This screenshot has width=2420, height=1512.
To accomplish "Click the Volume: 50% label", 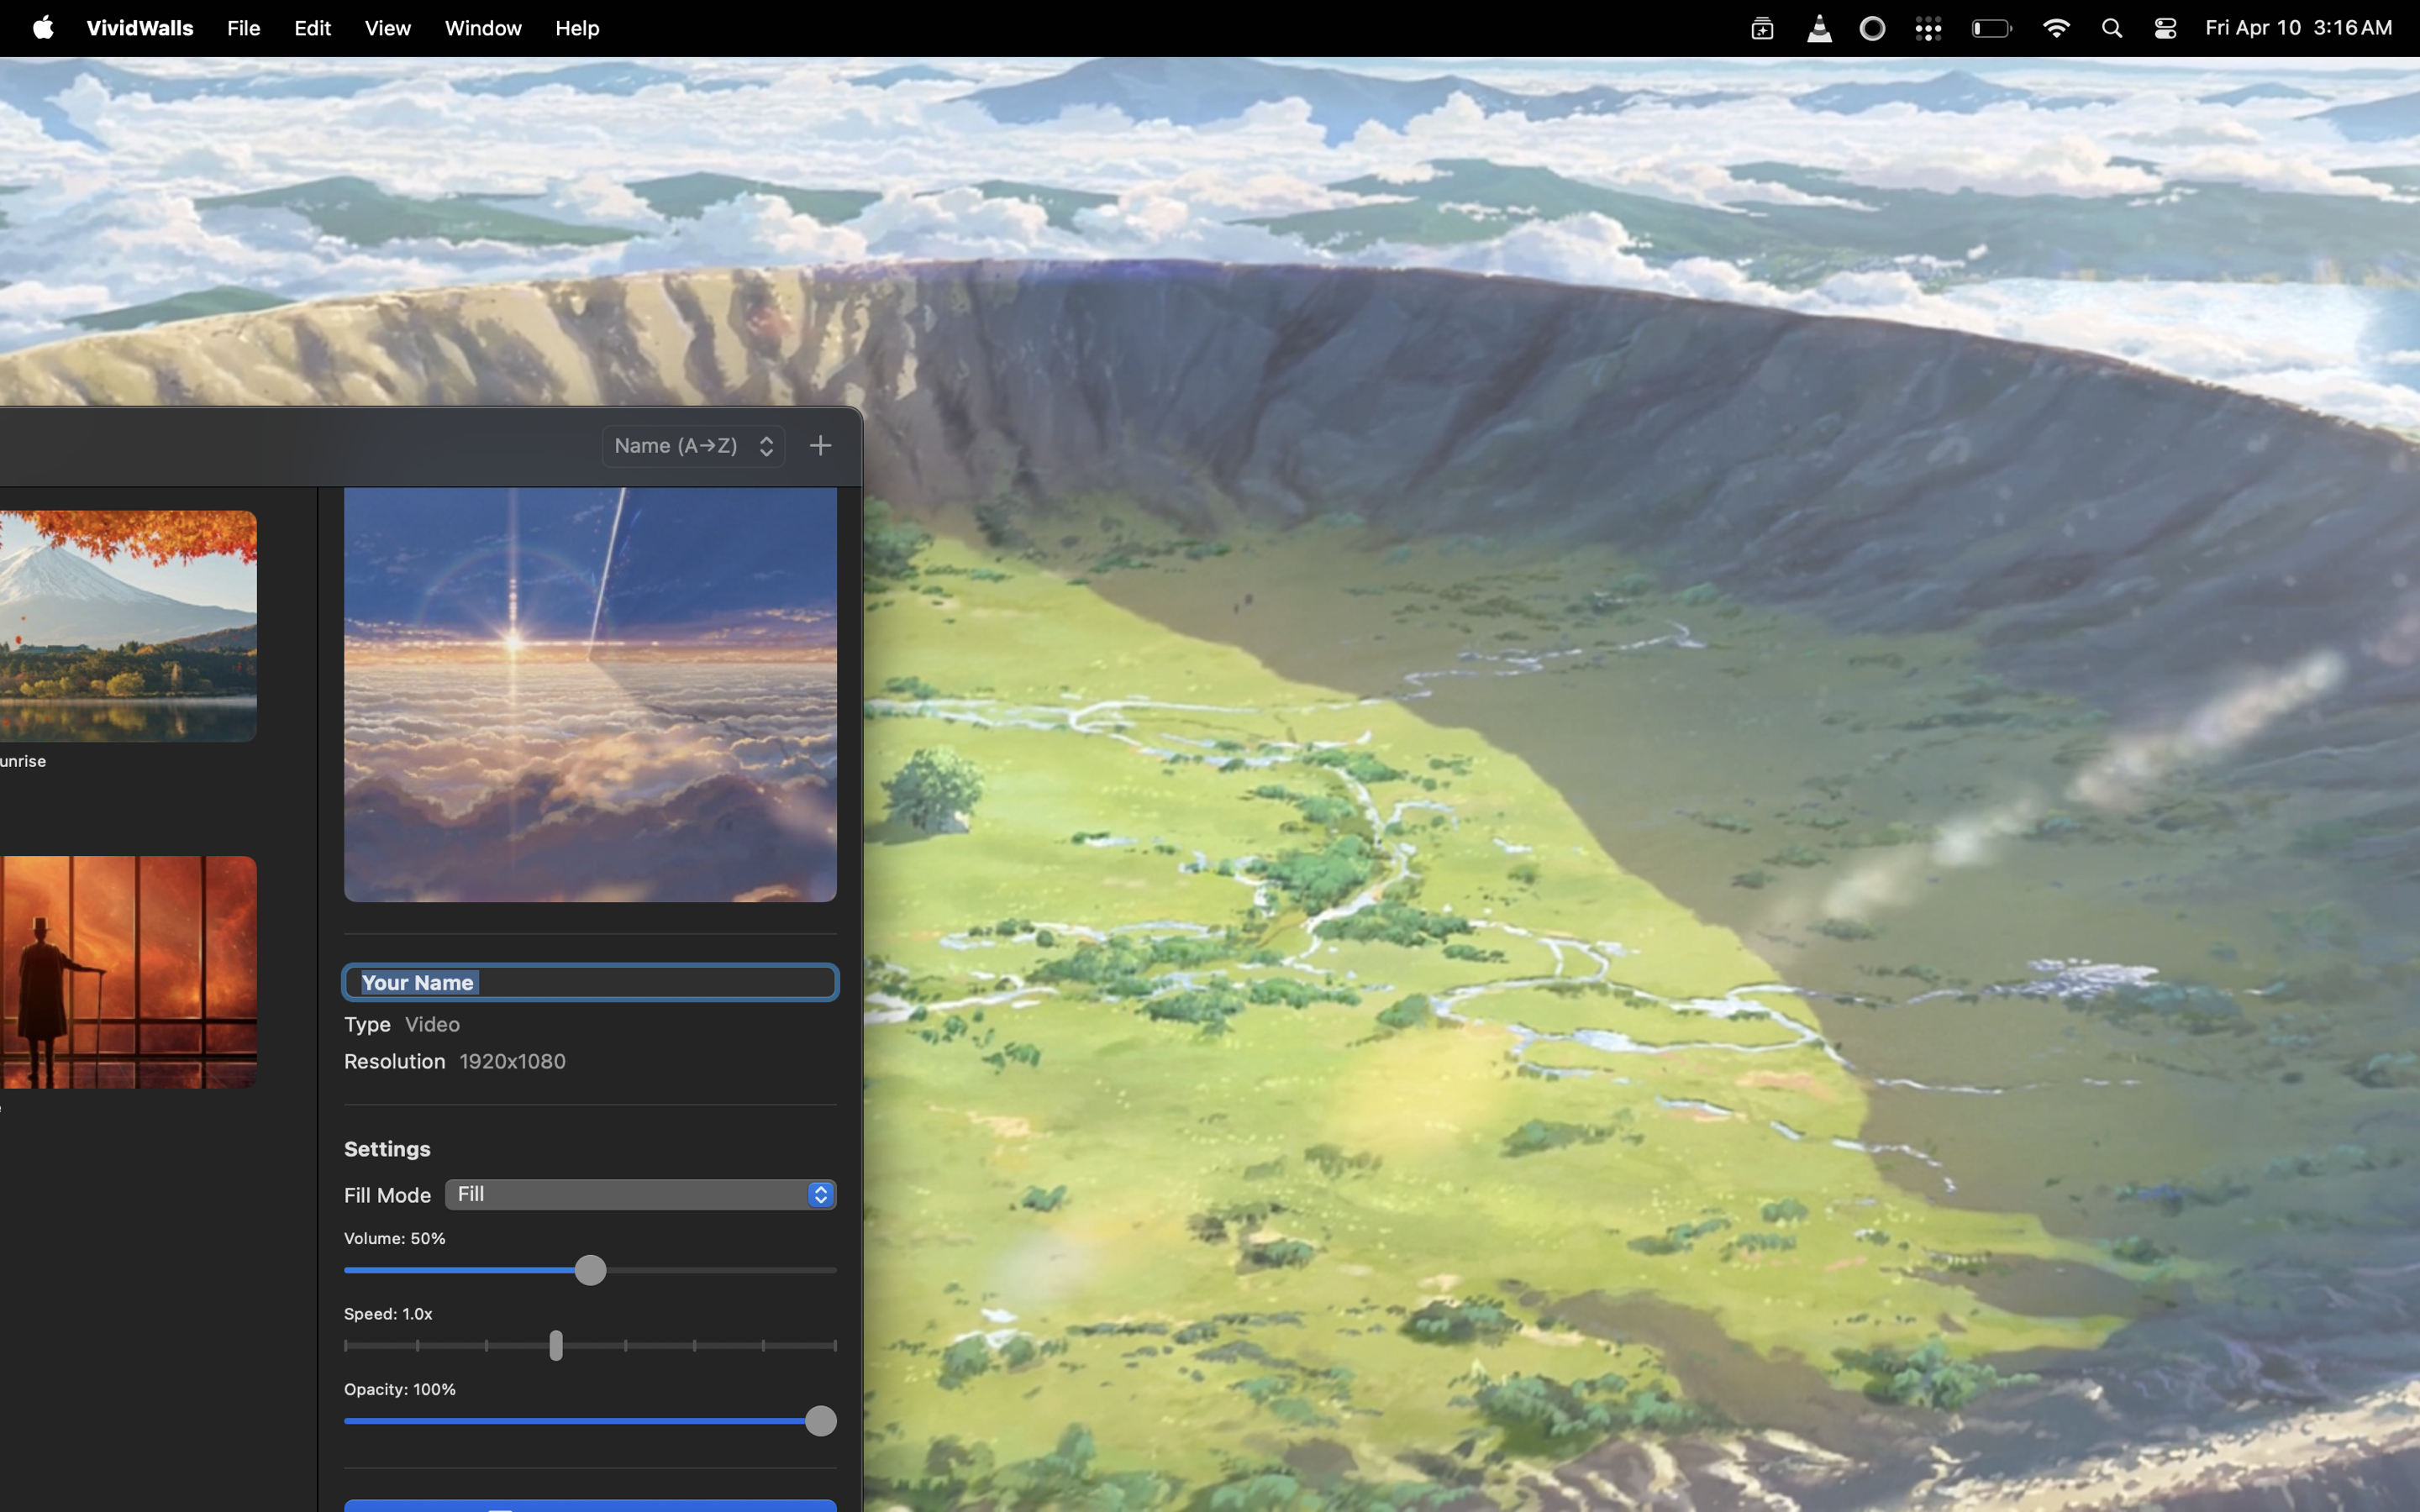I will point(395,1238).
